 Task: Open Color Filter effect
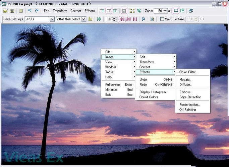coord(193,72)
